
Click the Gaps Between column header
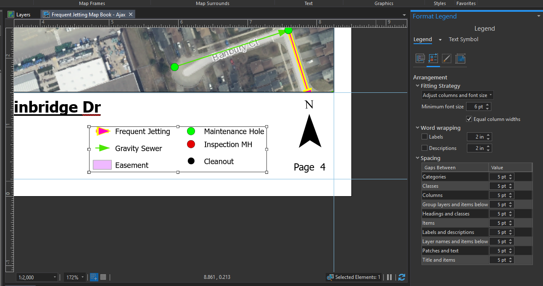455,168
